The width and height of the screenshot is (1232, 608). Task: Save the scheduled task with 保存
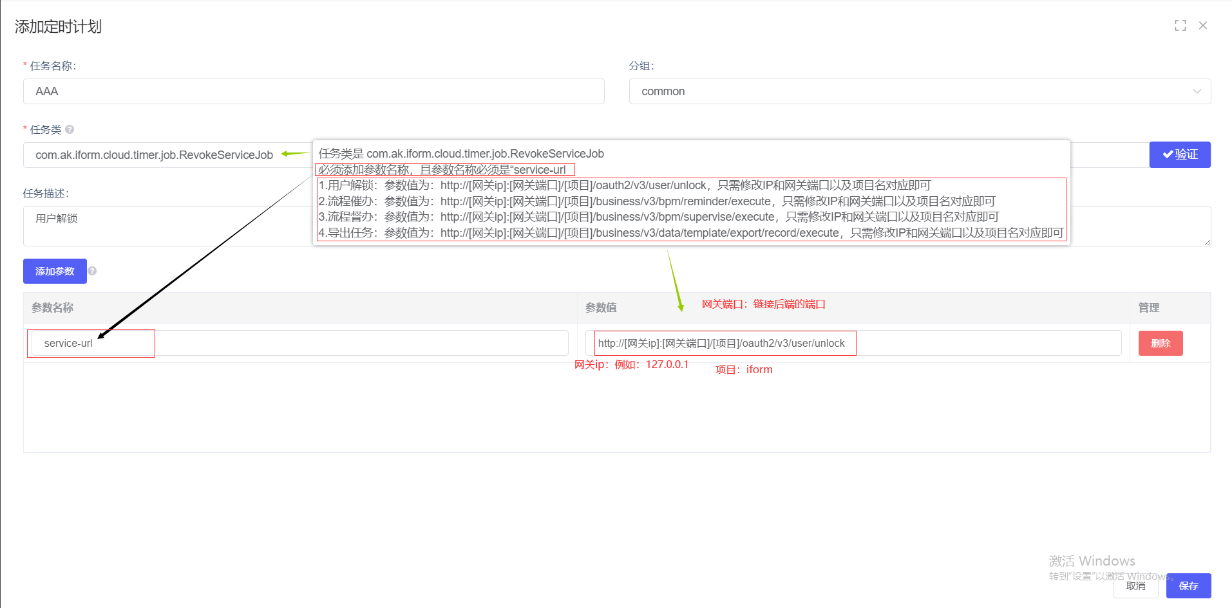point(1188,586)
